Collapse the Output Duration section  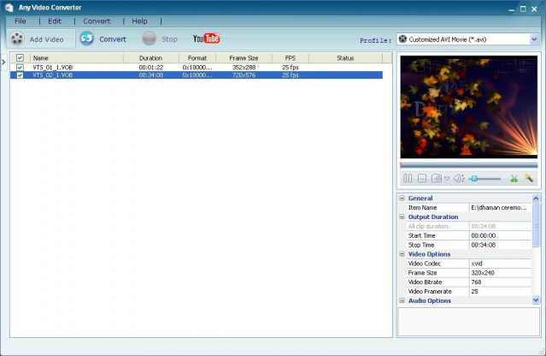[402, 217]
